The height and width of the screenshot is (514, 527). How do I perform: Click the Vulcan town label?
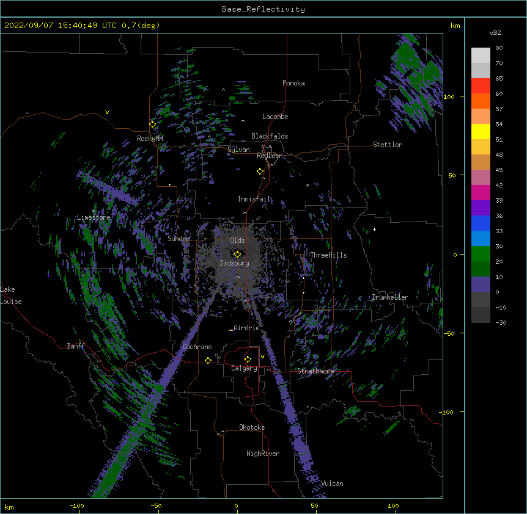click(x=332, y=483)
